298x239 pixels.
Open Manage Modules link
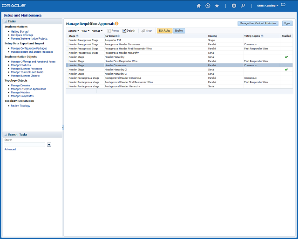(x=20, y=92)
